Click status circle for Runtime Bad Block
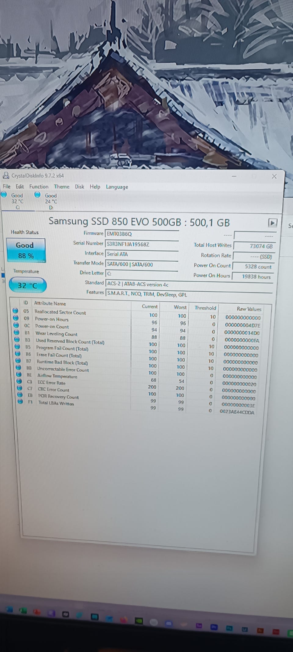This screenshot has width=293, height=652. [18, 361]
